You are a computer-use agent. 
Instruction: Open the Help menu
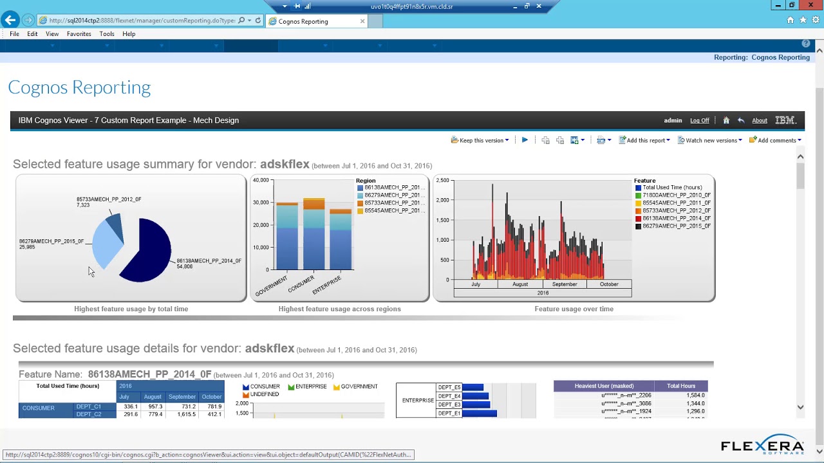coord(129,34)
